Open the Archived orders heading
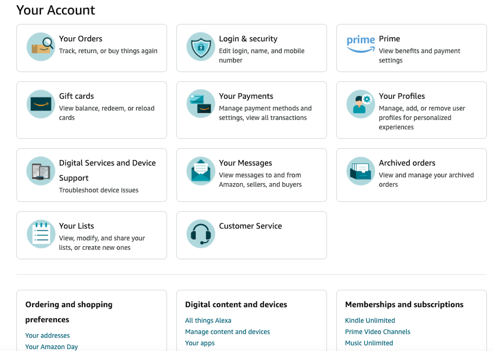 tap(407, 163)
